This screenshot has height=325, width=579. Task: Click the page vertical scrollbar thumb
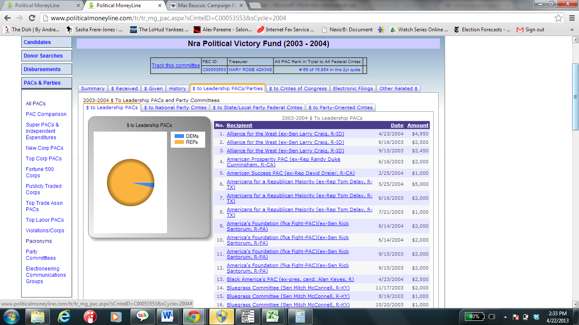click(575, 97)
